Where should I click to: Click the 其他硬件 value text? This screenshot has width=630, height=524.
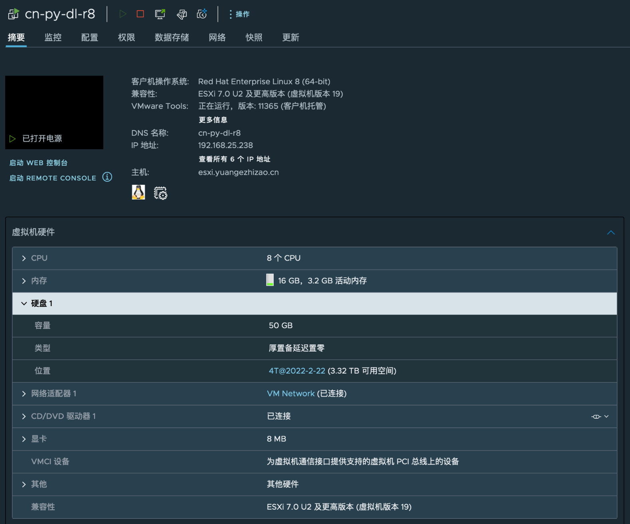[x=282, y=484]
